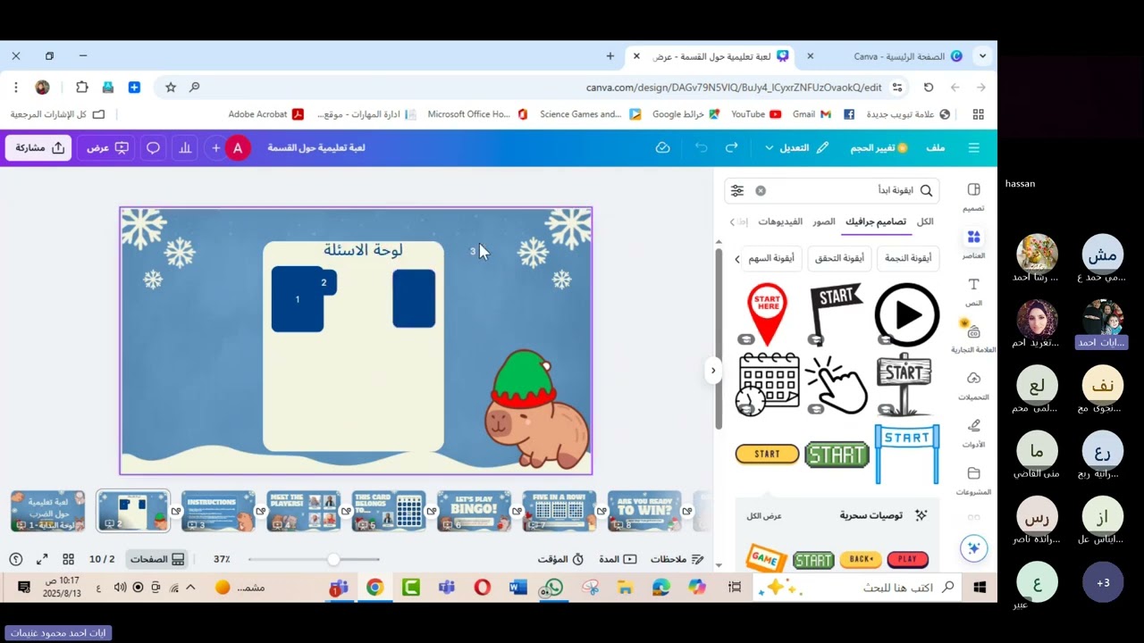This screenshot has height=643, width=1144.
Task: Insert the wooden START signpost graphic
Action: point(904,384)
